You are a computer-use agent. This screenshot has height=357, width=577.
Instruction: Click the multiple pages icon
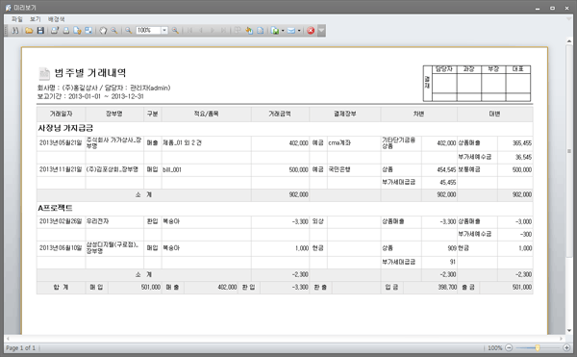[x=238, y=31]
